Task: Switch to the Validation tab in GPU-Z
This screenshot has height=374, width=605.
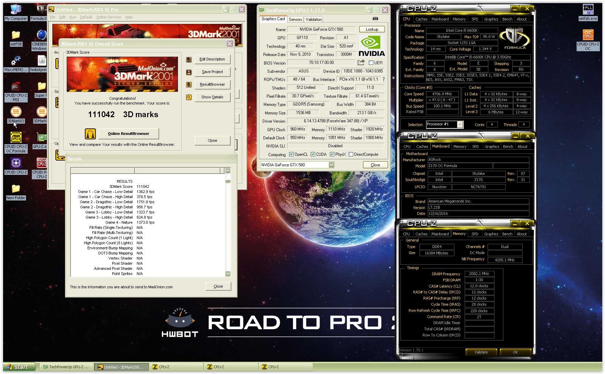Action: (314, 19)
